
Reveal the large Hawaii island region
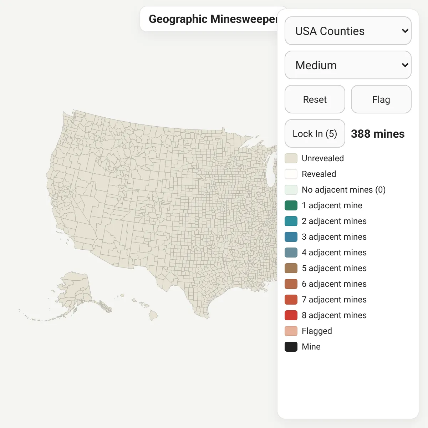point(154,315)
